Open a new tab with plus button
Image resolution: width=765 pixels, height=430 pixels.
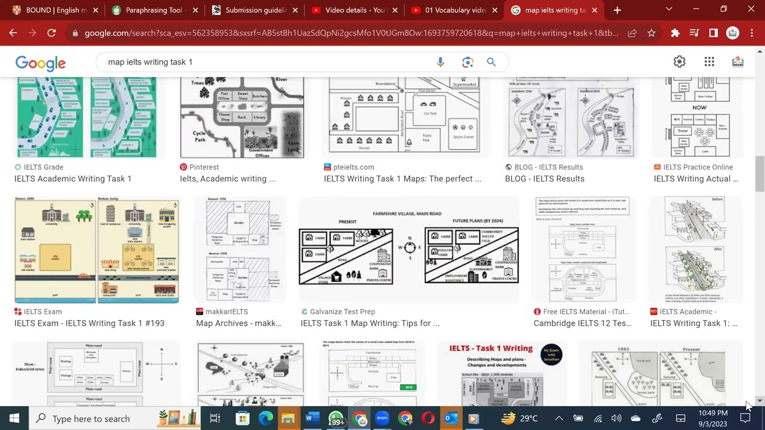pyautogui.click(x=617, y=10)
